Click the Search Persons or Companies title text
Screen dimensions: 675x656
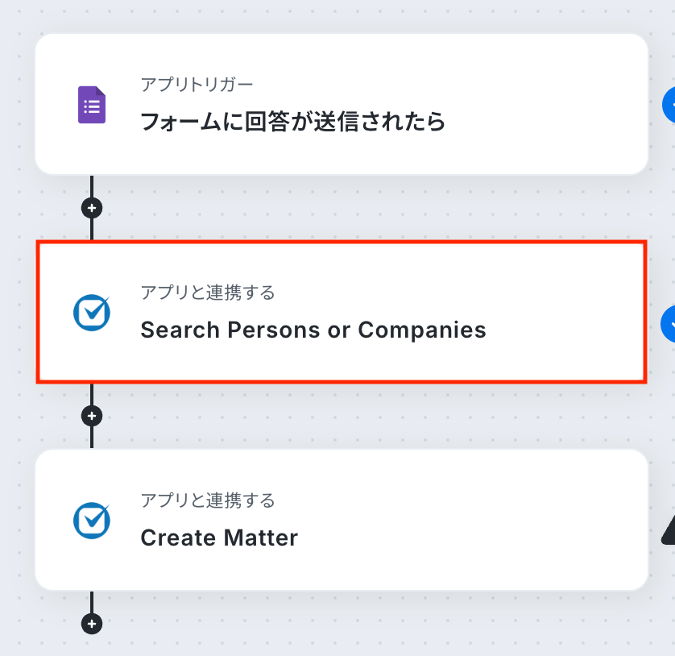[x=313, y=330]
